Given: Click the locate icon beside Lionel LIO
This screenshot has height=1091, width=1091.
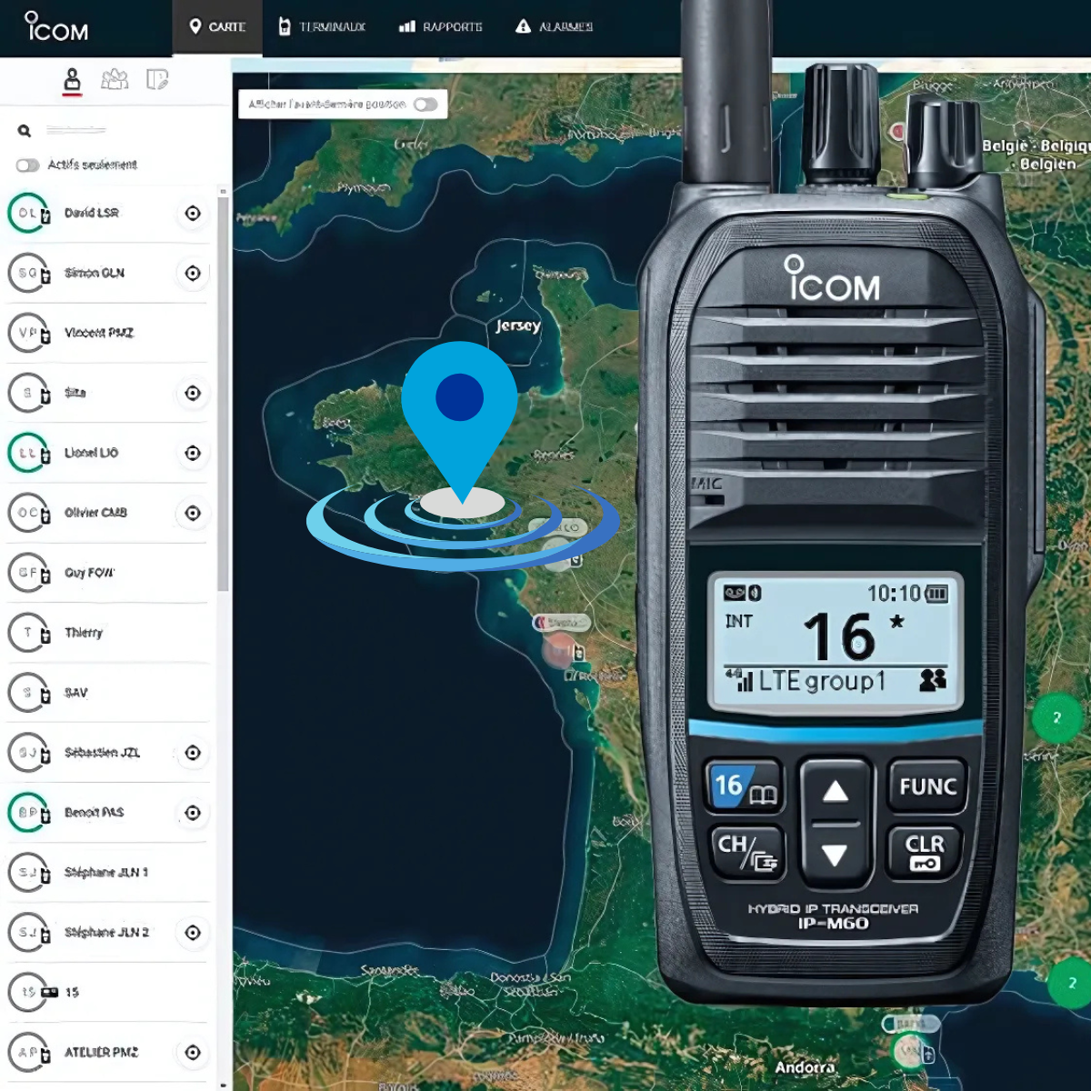Looking at the screenshot, I should click(x=193, y=453).
